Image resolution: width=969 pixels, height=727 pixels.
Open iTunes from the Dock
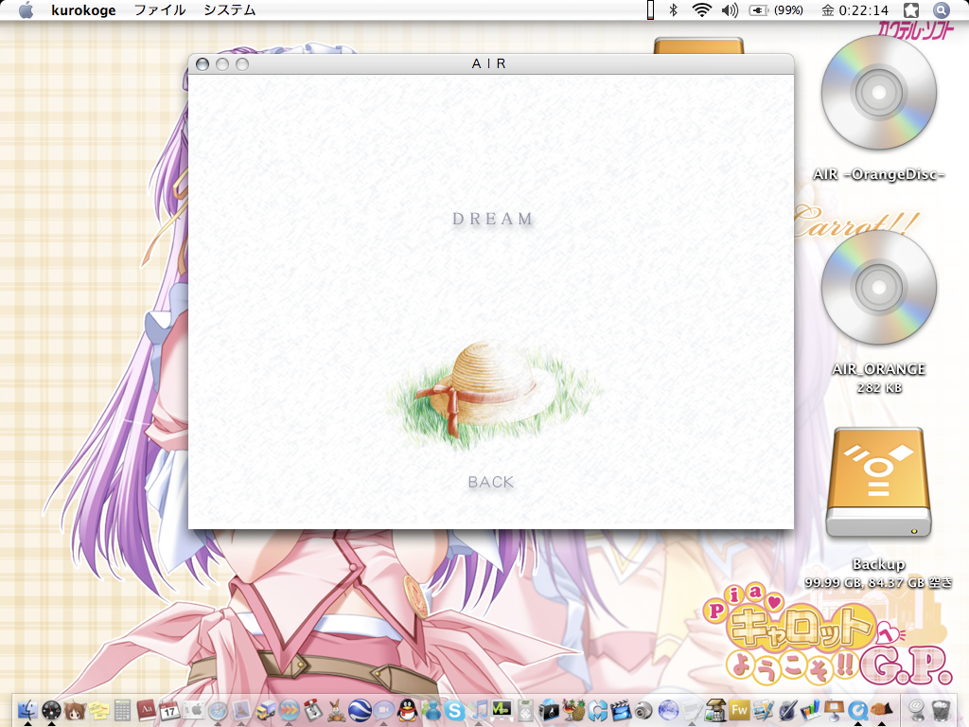(477, 710)
